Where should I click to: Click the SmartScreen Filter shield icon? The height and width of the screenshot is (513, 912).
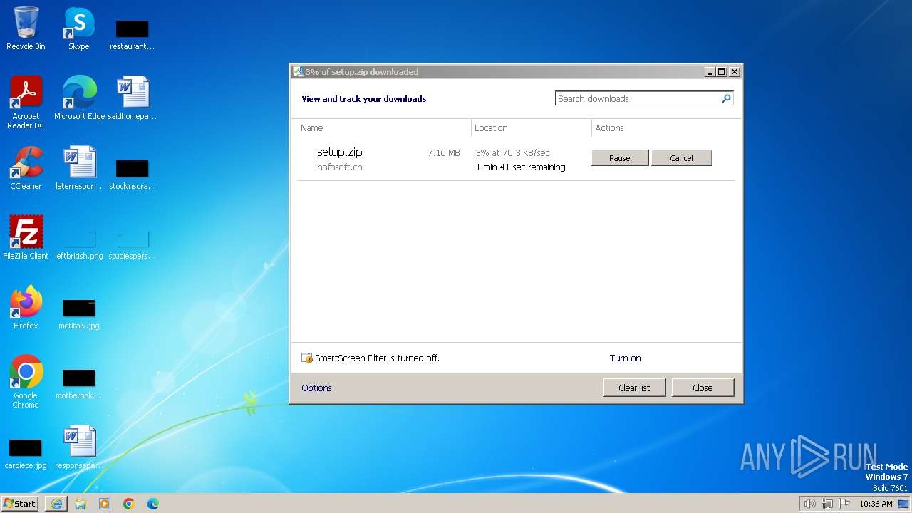pos(307,358)
